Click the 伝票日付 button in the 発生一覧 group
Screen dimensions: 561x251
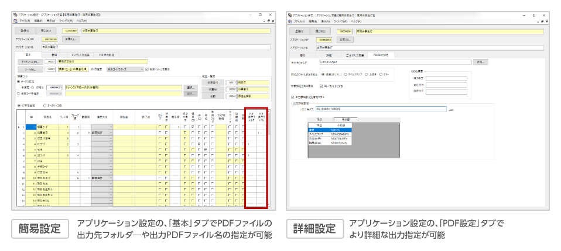pos(213,83)
